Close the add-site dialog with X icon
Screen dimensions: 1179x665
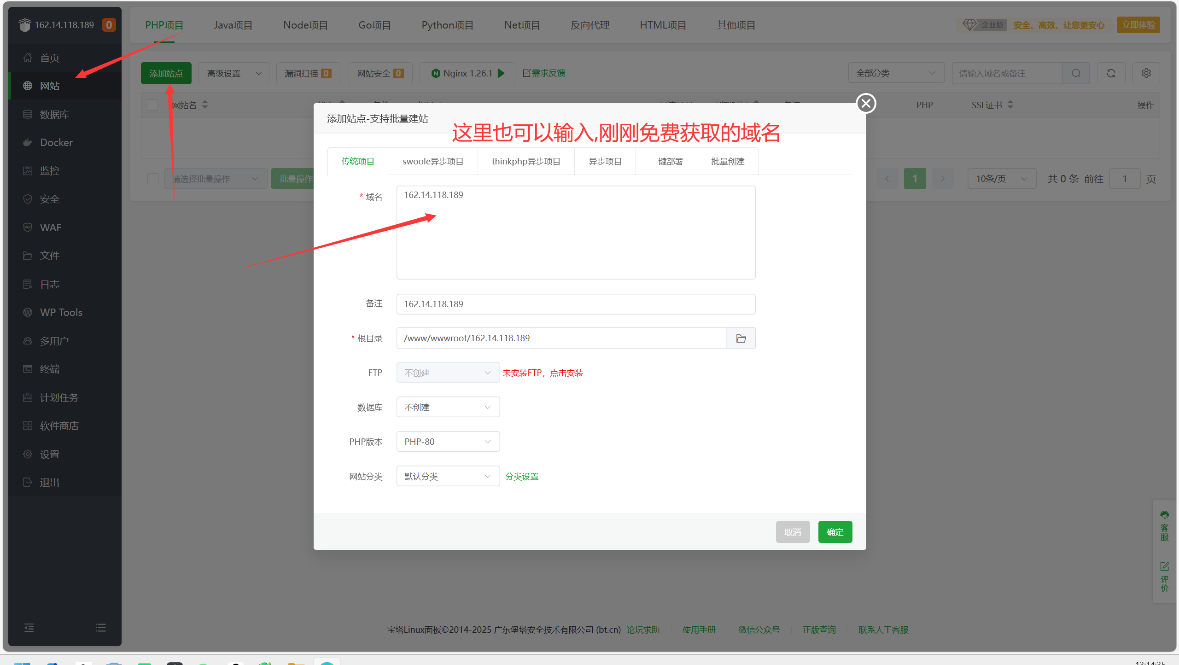[866, 103]
